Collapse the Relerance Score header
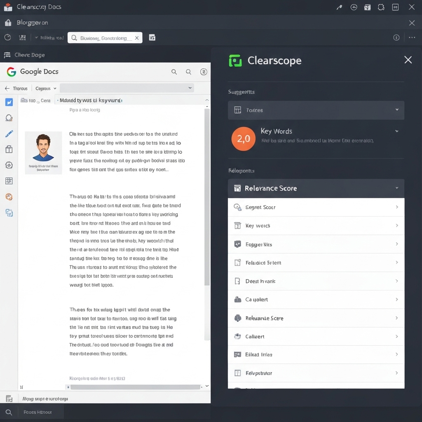The height and width of the screenshot is (422, 422). tap(316, 188)
